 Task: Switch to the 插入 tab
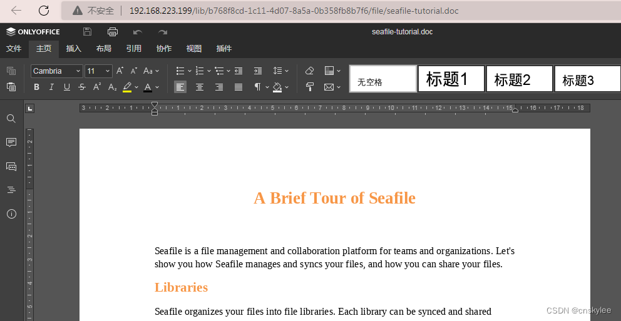click(x=74, y=49)
